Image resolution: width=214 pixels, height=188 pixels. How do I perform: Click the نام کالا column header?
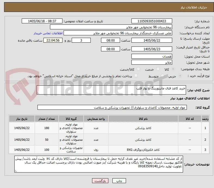143,119
